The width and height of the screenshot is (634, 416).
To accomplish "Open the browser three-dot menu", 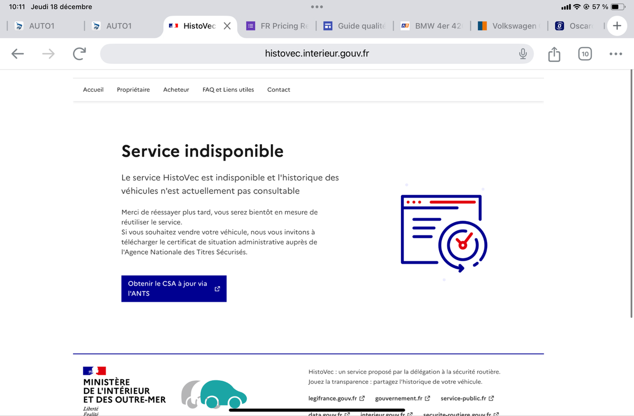I will (x=616, y=54).
